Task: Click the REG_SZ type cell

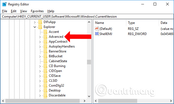Action: [x=133, y=29]
